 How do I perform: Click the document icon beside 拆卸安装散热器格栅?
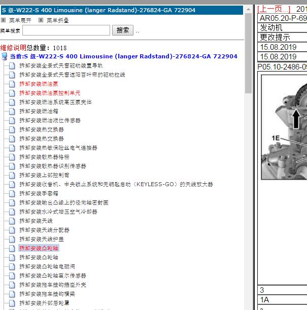coord(12,157)
